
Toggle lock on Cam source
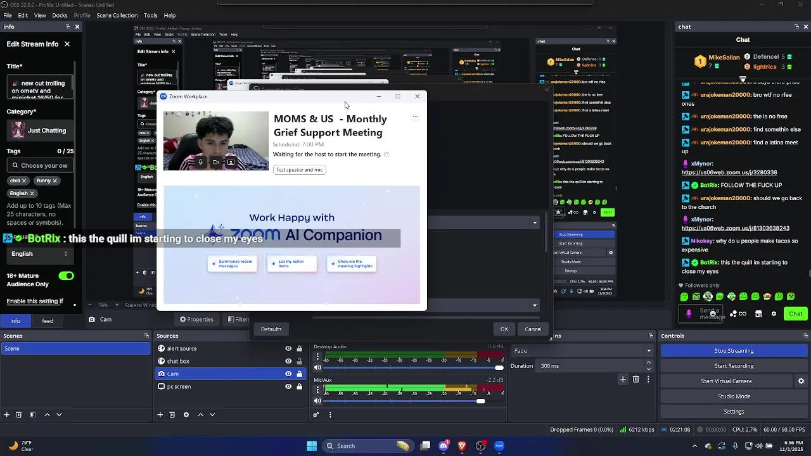(300, 374)
